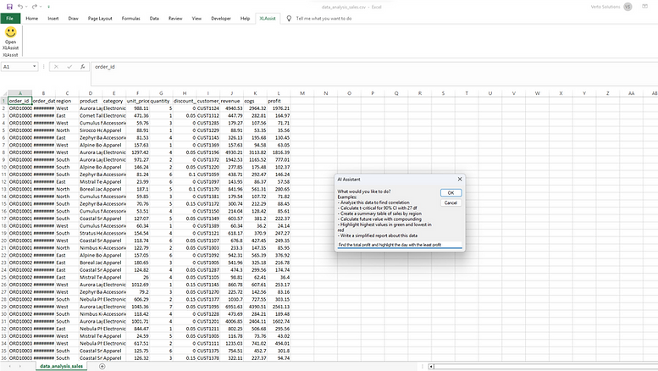
Task: Click the revenue value 6951.63
Action: click(232, 307)
